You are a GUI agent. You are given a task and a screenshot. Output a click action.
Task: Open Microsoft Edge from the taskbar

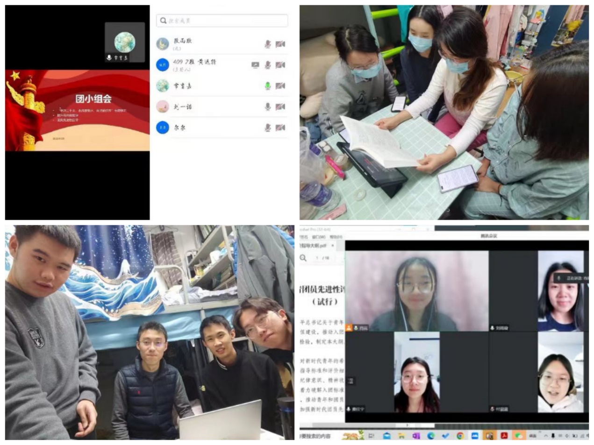pos(430,436)
